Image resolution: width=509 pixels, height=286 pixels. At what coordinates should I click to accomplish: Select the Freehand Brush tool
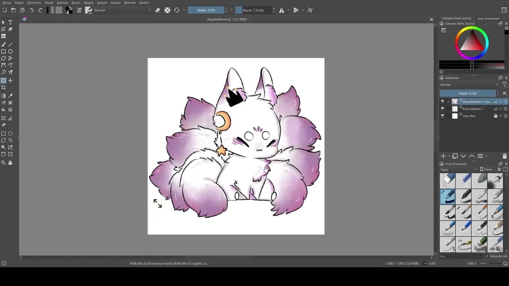4,44
